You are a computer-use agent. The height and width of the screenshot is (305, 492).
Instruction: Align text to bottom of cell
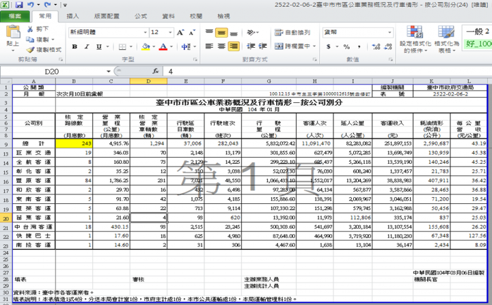(234, 32)
